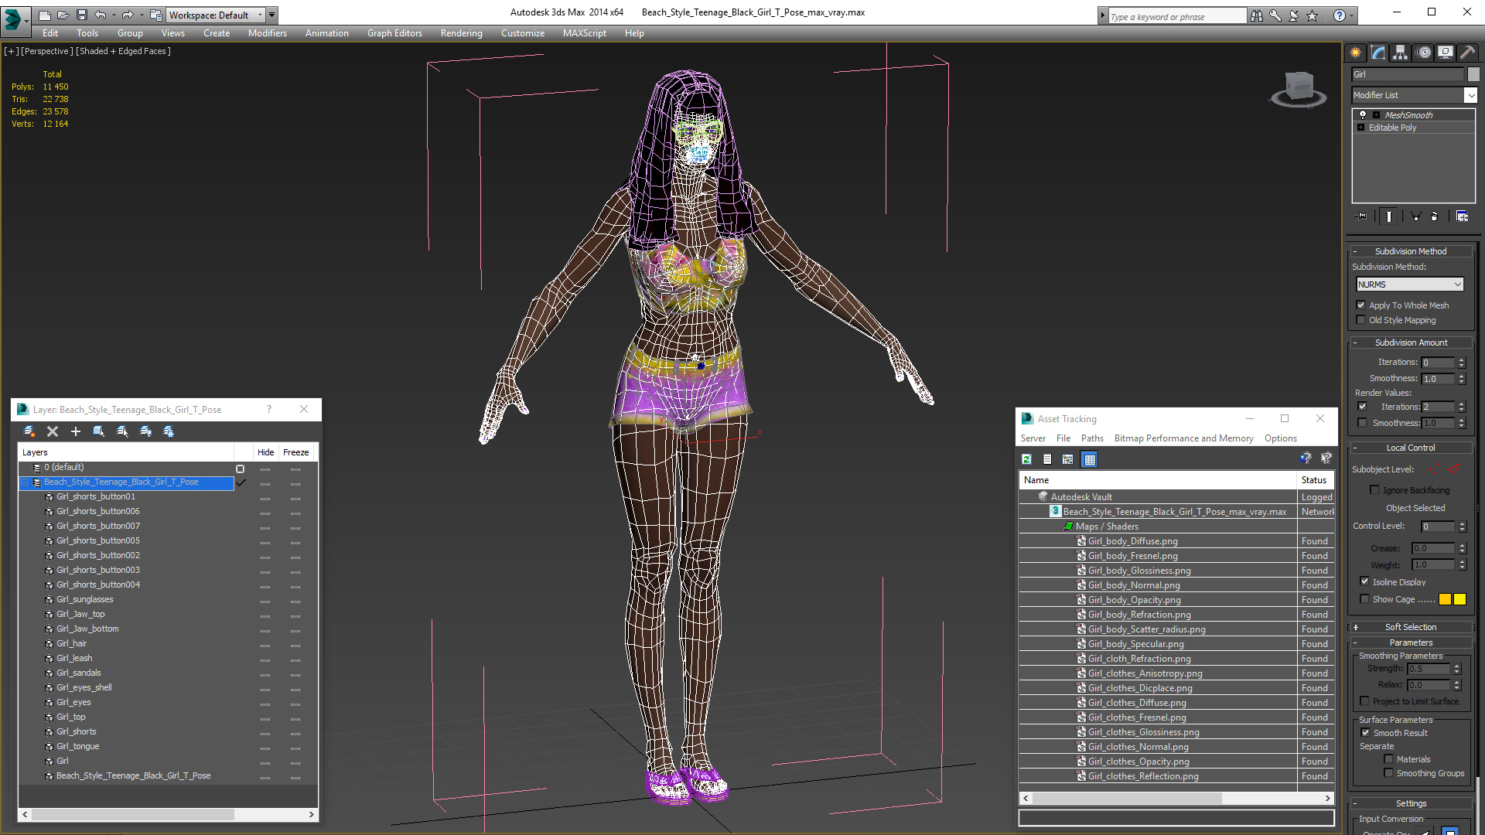Click Make Unique icon below modifier stack
Screen dimensions: 1485x835
1415,216
